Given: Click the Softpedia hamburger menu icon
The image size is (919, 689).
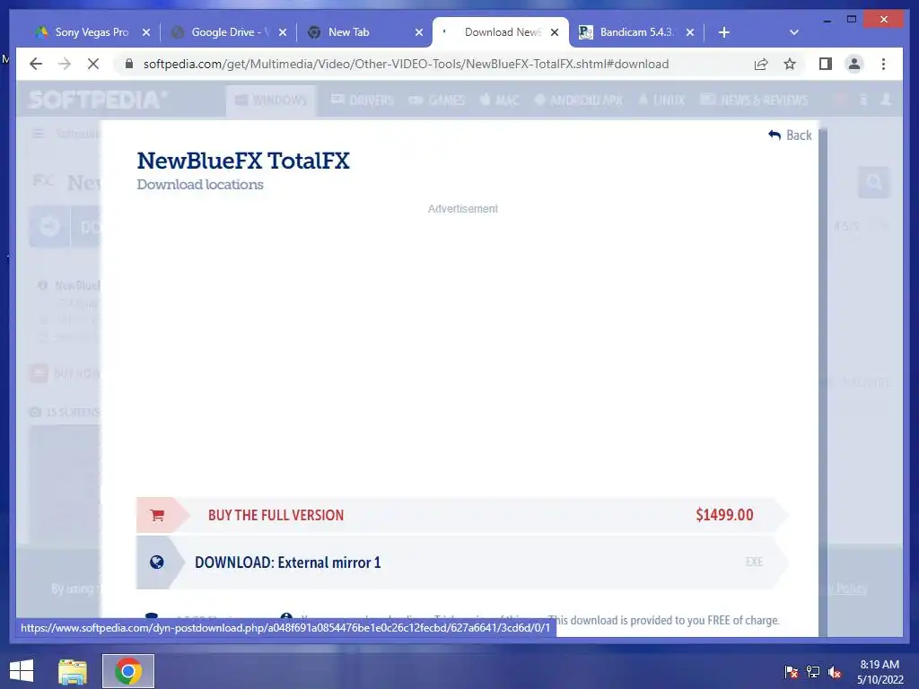Looking at the screenshot, I should (39, 135).
